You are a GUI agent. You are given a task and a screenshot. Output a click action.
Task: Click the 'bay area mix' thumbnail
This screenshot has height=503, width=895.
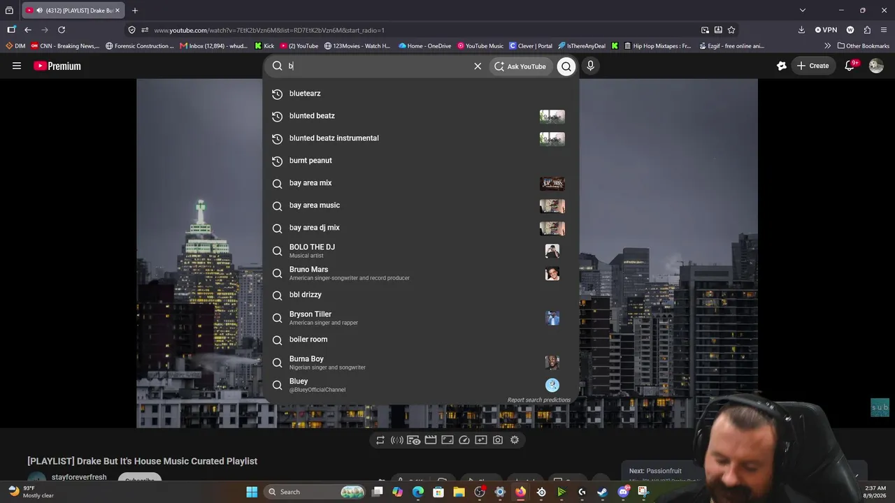pyautogui.click(x=552, y=184)
